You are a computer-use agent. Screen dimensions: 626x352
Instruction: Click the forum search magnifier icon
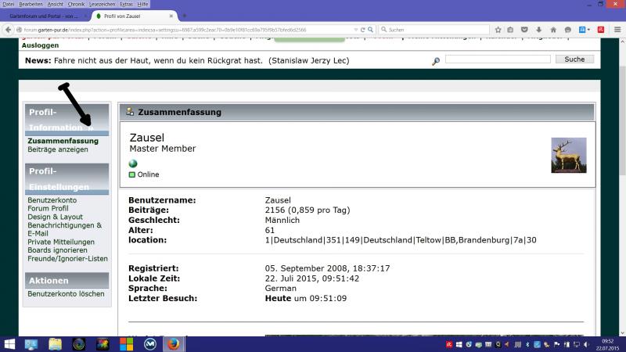pyautogui.click(x=435, y=61)
